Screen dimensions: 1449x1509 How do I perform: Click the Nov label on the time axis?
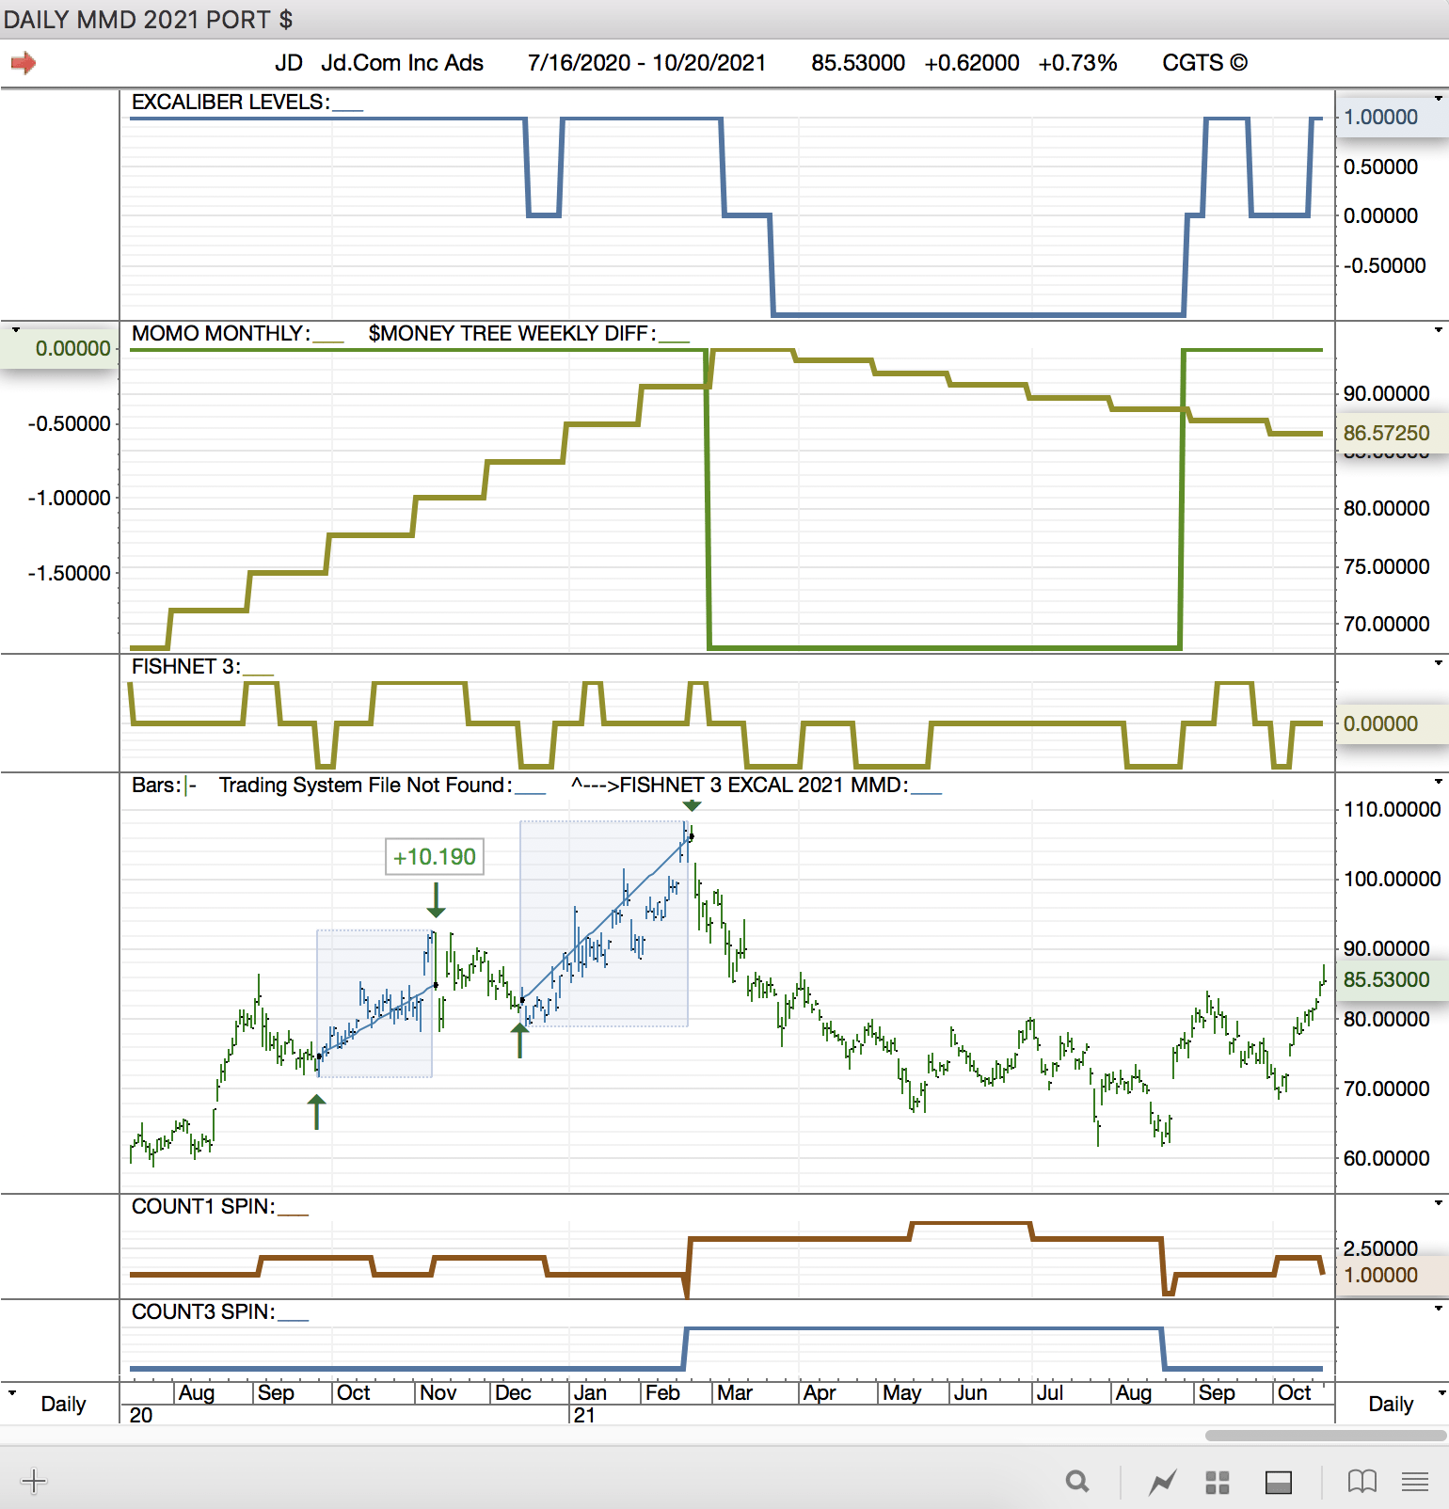(x=438, y=1392)
